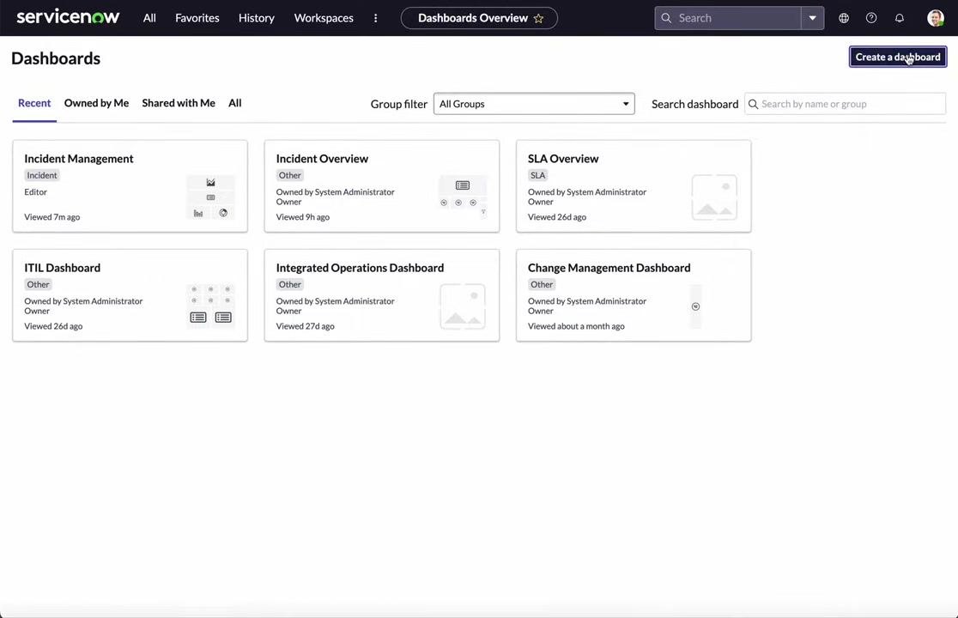The height and width of the screenshot is (618, 958).
Task: Click the Group filter label
Action: pos(399,104)
